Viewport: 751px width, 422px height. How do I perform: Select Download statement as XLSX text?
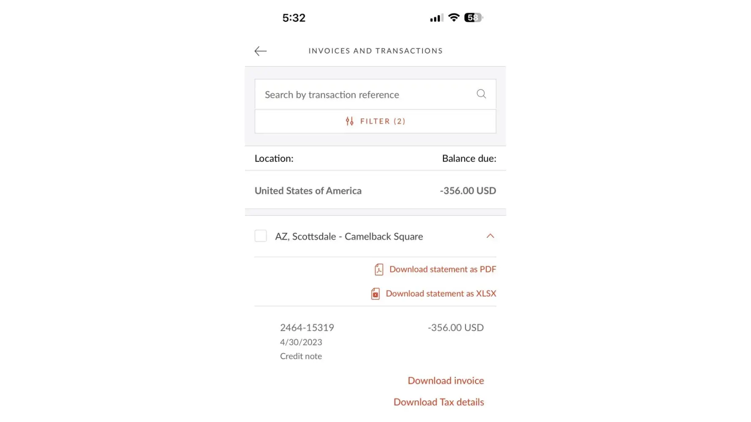[x=441, y=293]
